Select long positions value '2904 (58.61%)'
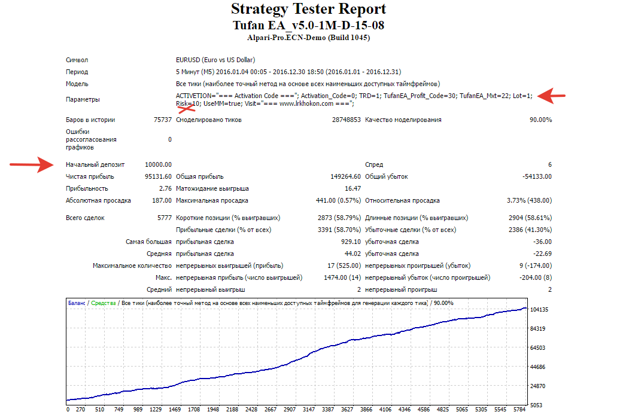This screenshot has height=418, width=635. click(x=530, y=218)
